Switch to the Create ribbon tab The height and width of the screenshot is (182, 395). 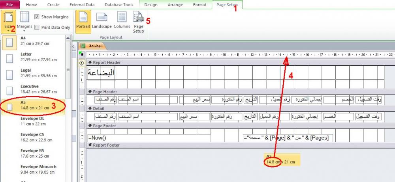53,5
